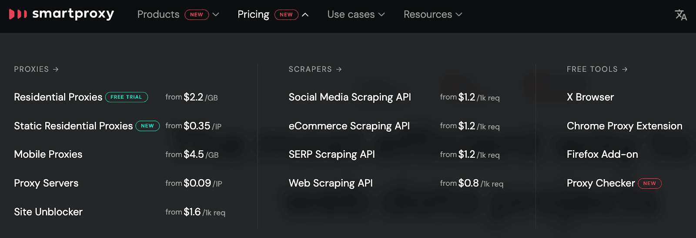
Task: Collapse the Pricing menu chevron
Action: [305, 15]
